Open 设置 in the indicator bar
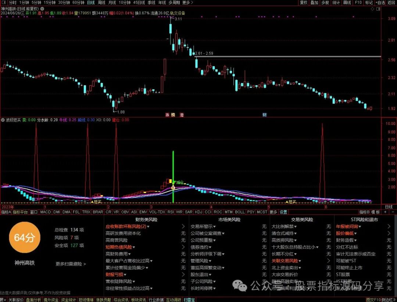 [283, 212]
